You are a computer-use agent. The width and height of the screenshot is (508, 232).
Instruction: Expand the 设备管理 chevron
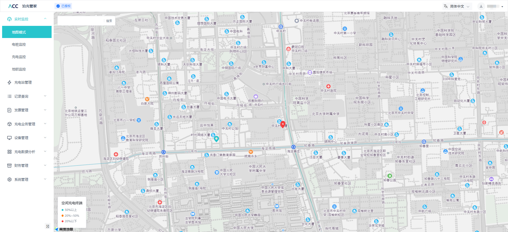[45, 138]
